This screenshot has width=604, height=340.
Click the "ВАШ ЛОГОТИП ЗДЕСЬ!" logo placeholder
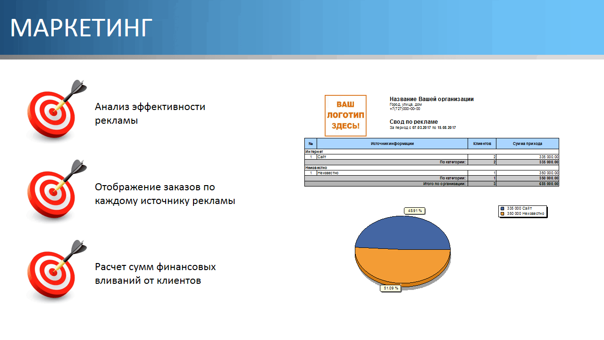(x=345, y=116)
